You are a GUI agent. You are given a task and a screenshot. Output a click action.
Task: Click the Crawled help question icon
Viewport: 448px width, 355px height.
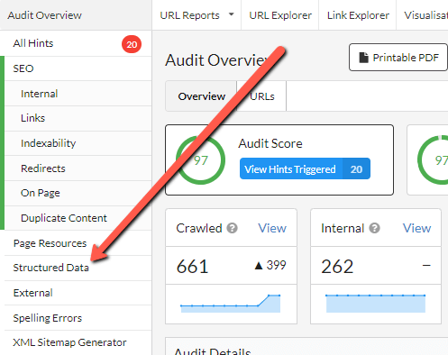pyautogui.click(x=232, y=228)
